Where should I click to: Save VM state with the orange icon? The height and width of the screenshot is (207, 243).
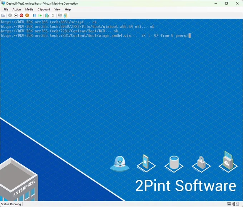coord(27,15)
